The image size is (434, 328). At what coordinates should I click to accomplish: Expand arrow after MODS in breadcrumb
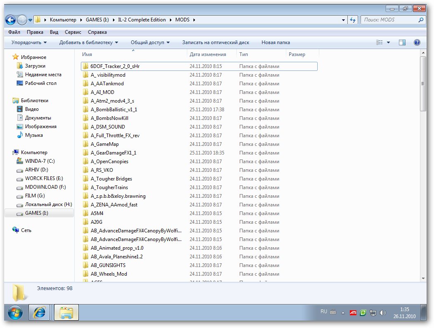click(194, 20)
